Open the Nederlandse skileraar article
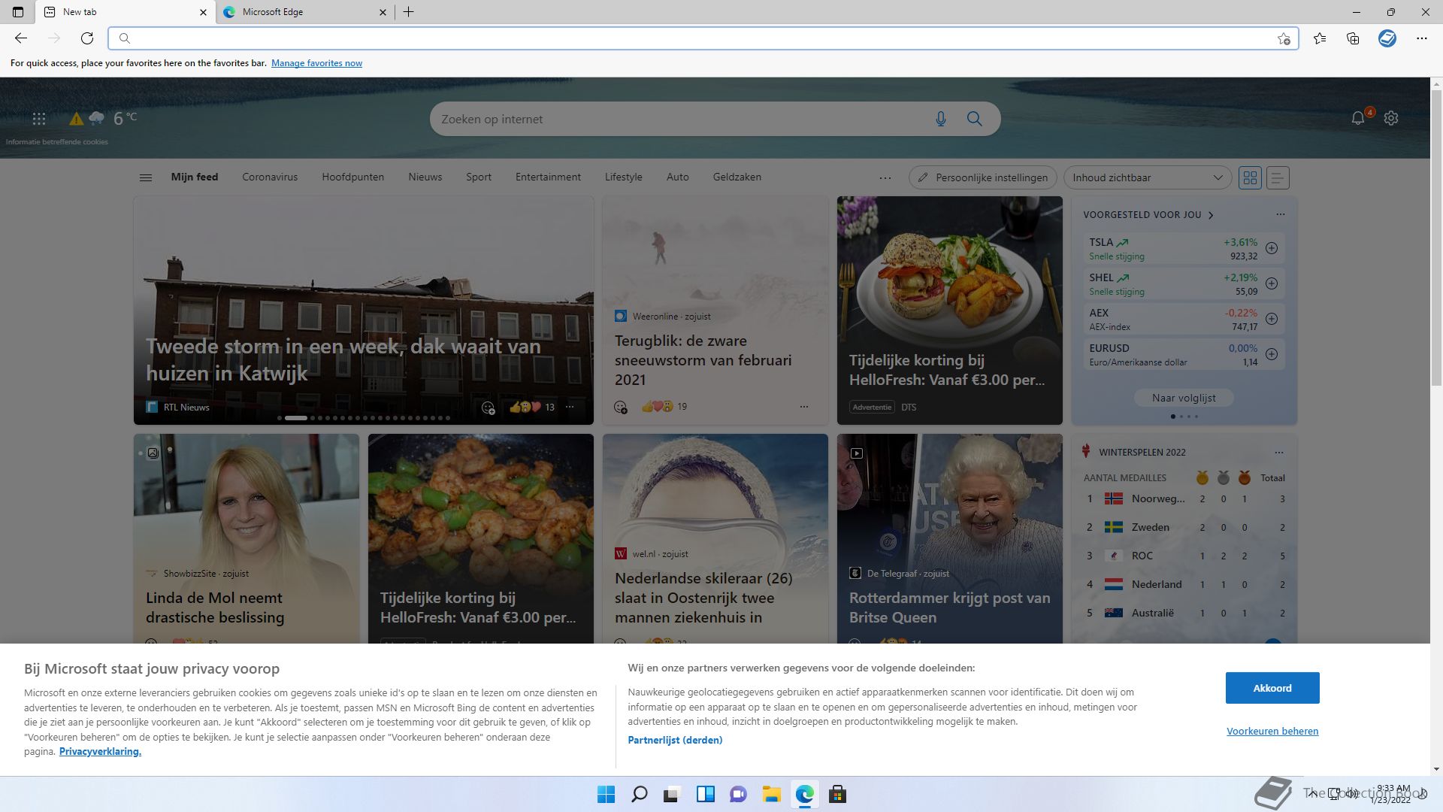The width and height of the screenshot is (1443, 812). (x=703, y=598)
